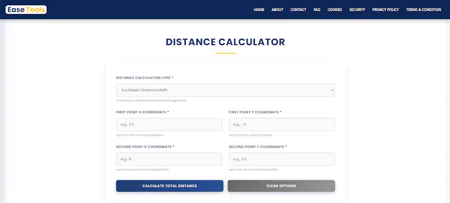Click the Calculate Total Distance button

tap(170, 186)
